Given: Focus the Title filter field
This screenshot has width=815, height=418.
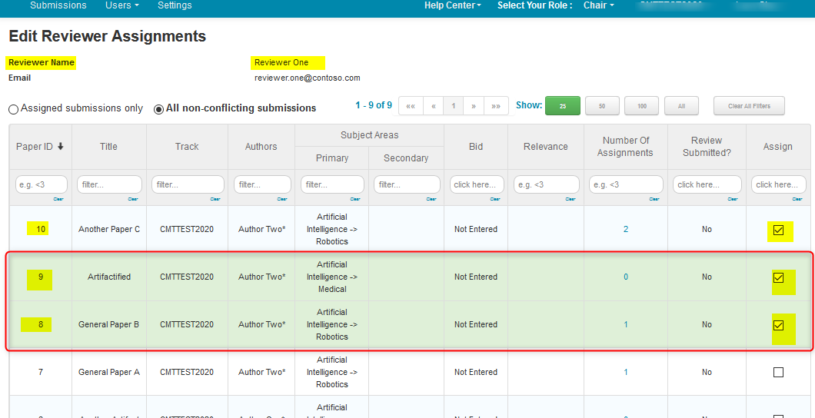Looking at the screenshot, I should pos(109,184).
